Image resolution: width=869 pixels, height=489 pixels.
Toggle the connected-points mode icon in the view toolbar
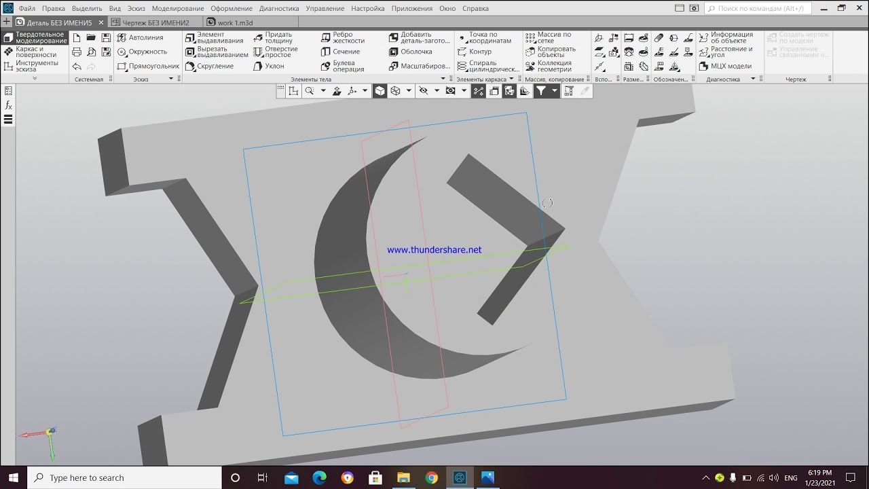479,91
